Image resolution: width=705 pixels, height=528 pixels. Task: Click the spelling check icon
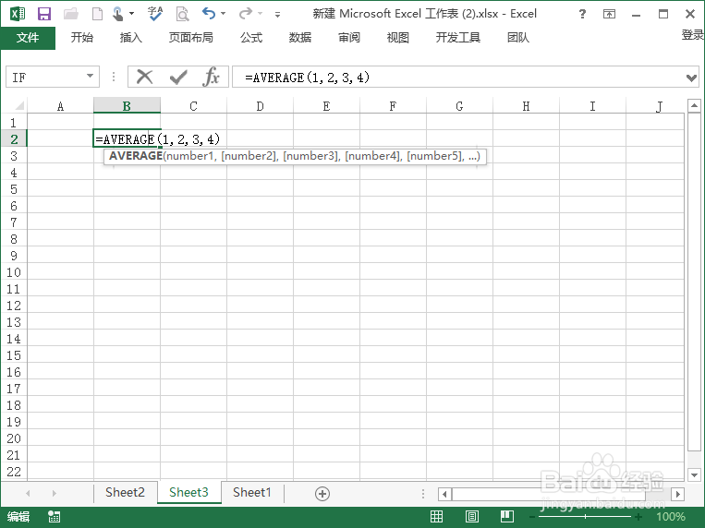(155, 14)
